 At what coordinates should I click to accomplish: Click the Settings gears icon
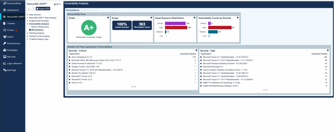(5, 70)
